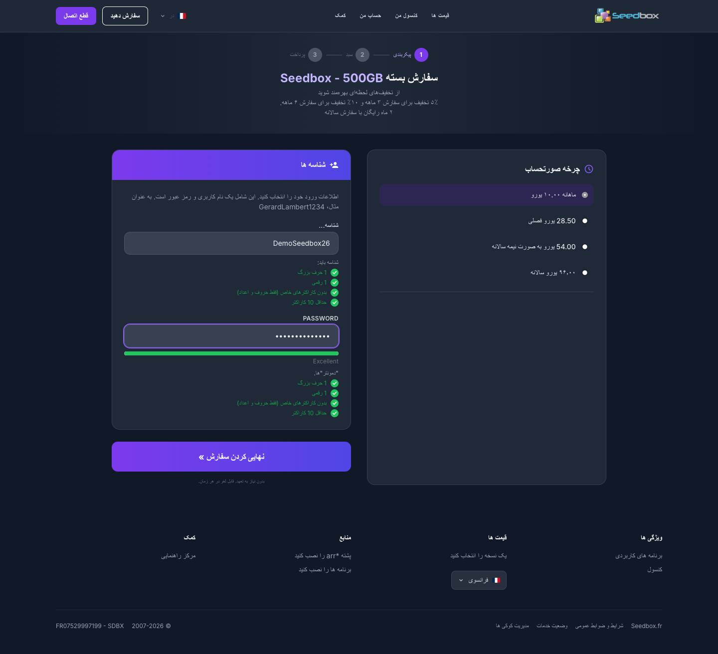Viewport: 718px width, 654px height.
Task: Open the کنسول footer link
Action: [x=655, y=570]
